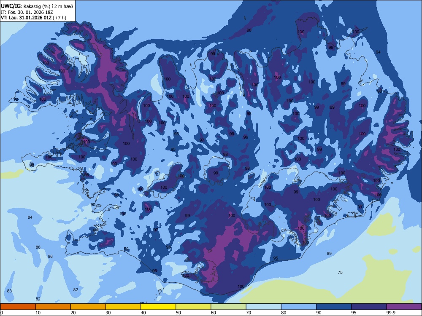Pick the pale yellow 50–60 legend swatch
Image resolution: width=422 pixels, height=316 pixels.
coord(193,307)
